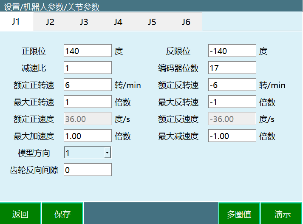
Task: Open the J6 joint tab
Action: click(x=186, y=22)
